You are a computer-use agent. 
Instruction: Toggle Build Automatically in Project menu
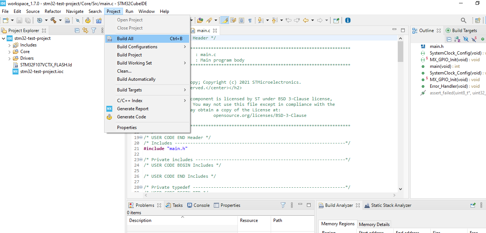coord(136,79)
